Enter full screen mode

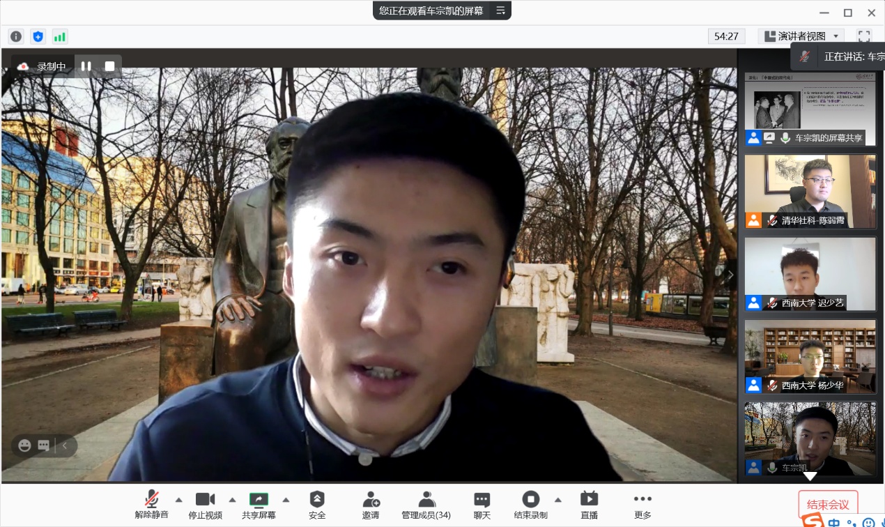coord(864,36)
